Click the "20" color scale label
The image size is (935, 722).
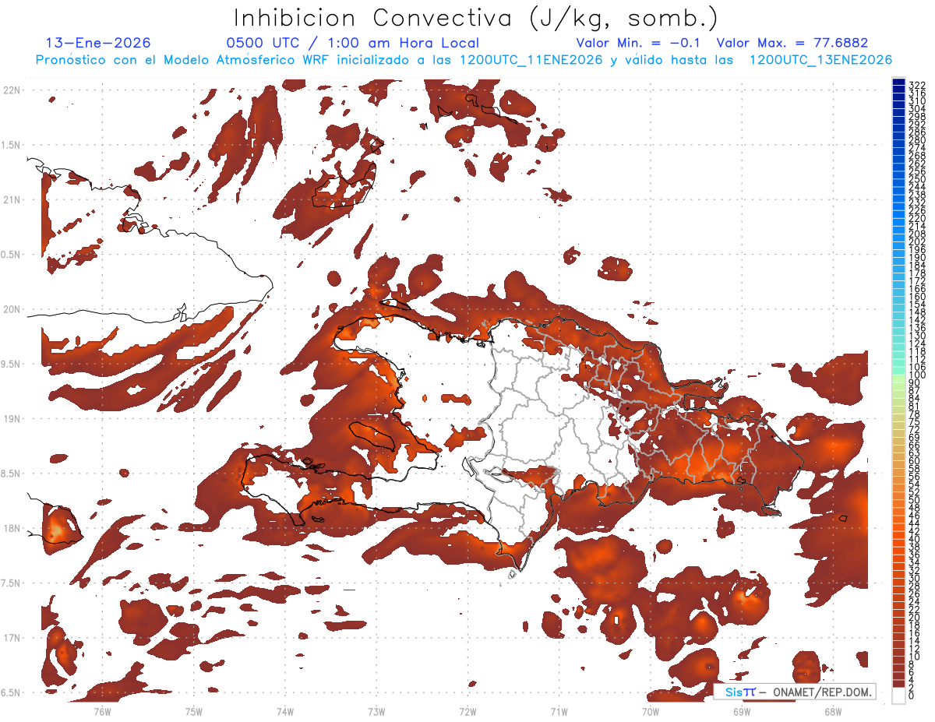[x=915, y=618]
